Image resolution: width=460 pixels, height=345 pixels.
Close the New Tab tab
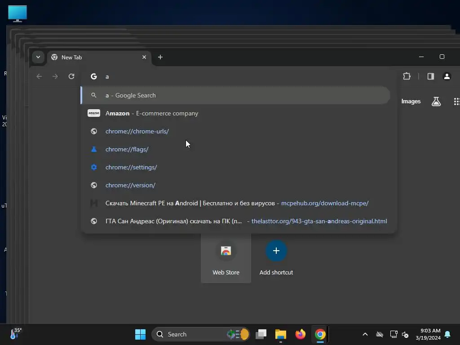point(144,57)
